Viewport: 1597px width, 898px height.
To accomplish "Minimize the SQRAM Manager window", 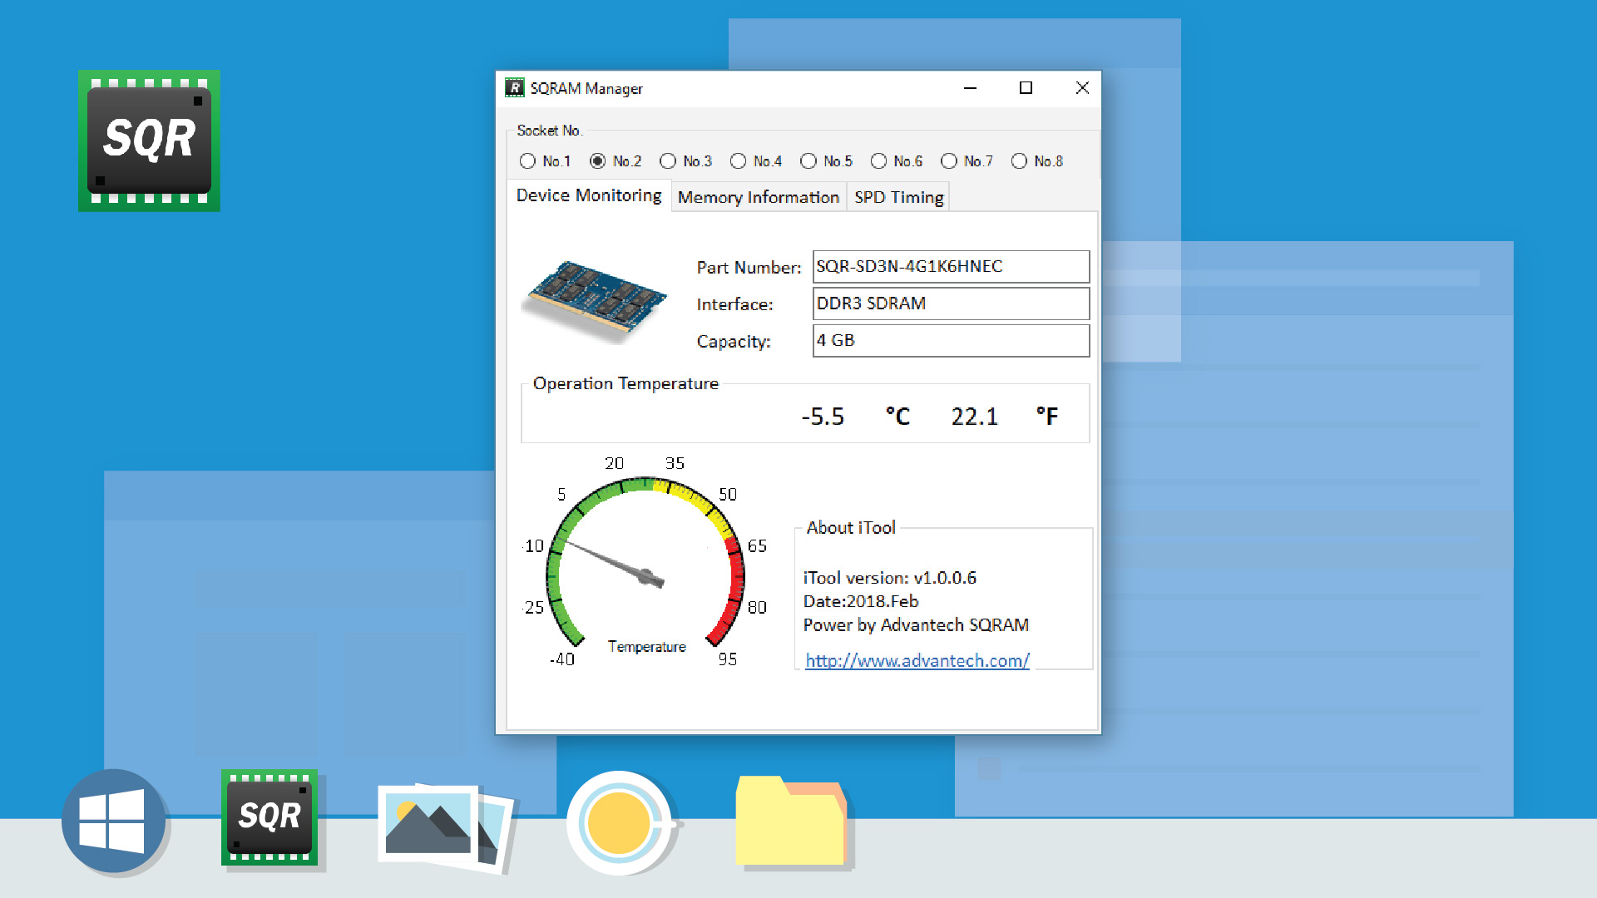I will 970,88.
